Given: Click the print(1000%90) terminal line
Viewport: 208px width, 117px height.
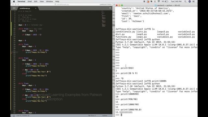Looking at the screenshot, I should pyautogui.click(x=127, y=94).
